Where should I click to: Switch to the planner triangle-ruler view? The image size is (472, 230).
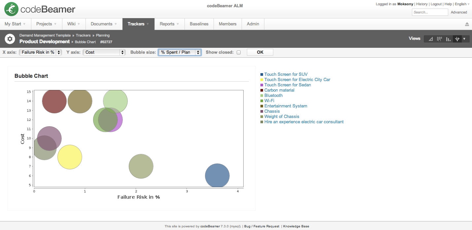coord(430,39)
